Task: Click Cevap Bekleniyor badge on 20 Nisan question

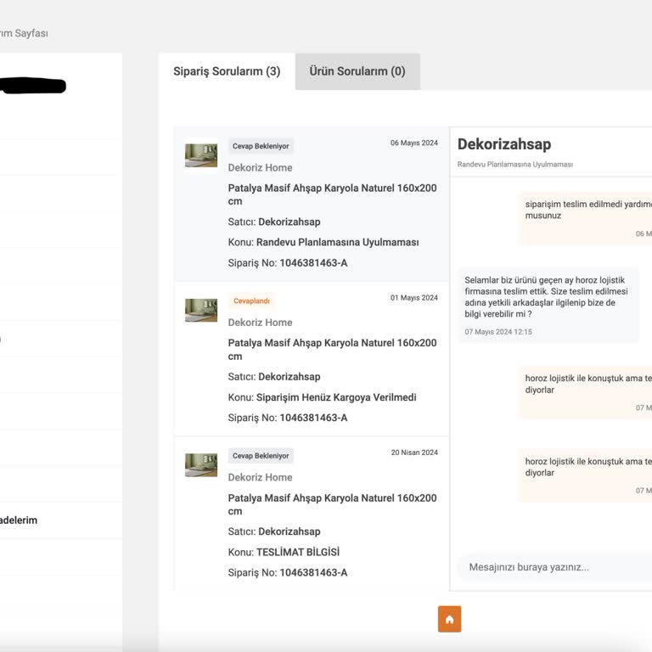Action: (261, 456)
